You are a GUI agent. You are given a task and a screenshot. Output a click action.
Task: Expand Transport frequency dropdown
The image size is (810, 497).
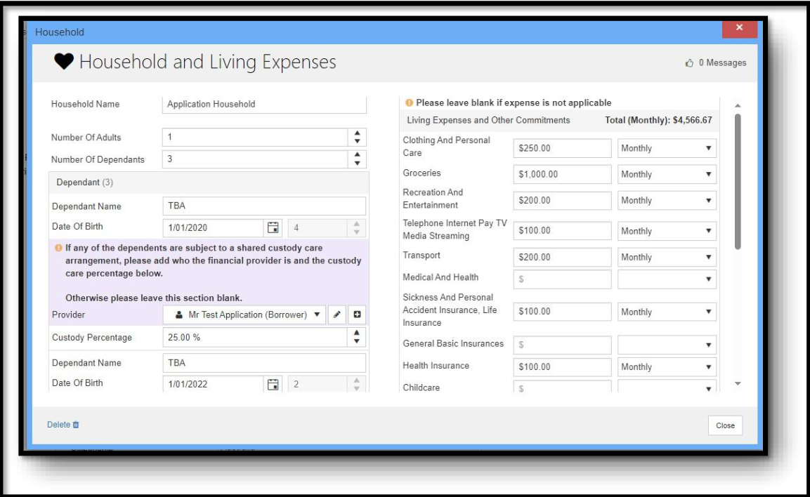coord(667,257)
